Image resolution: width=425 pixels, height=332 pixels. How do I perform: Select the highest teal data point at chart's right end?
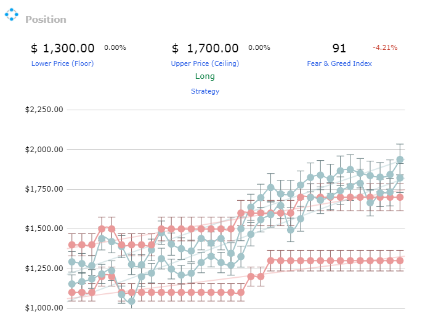(x=400, y=160)
